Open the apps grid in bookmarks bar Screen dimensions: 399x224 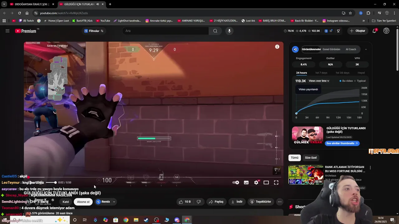click(x=4, y=21)
